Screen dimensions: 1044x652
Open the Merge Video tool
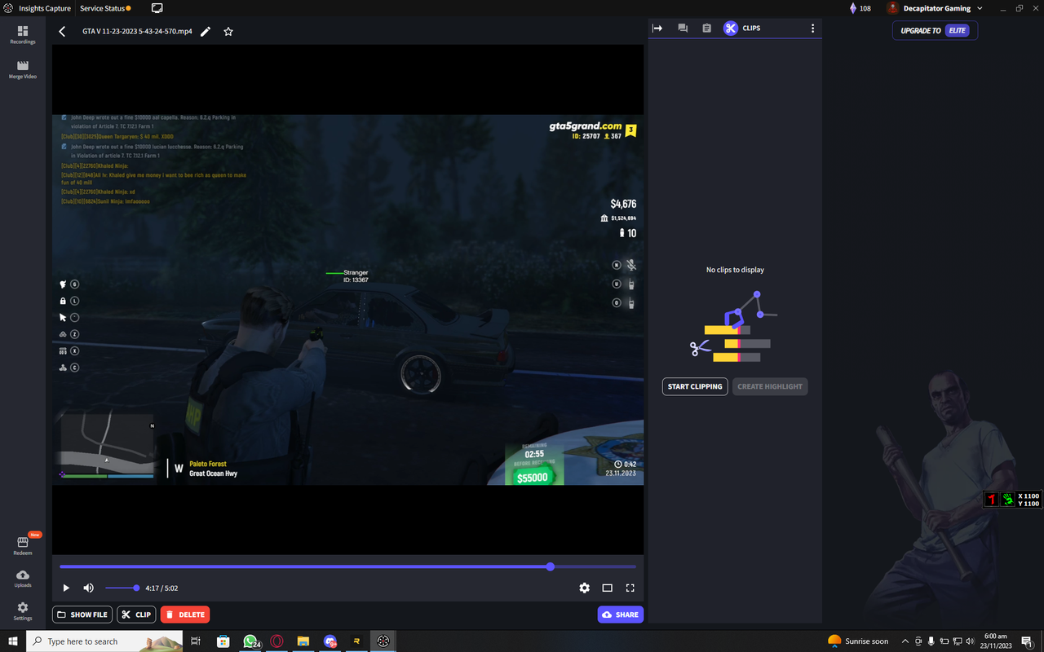click(22, 69)
